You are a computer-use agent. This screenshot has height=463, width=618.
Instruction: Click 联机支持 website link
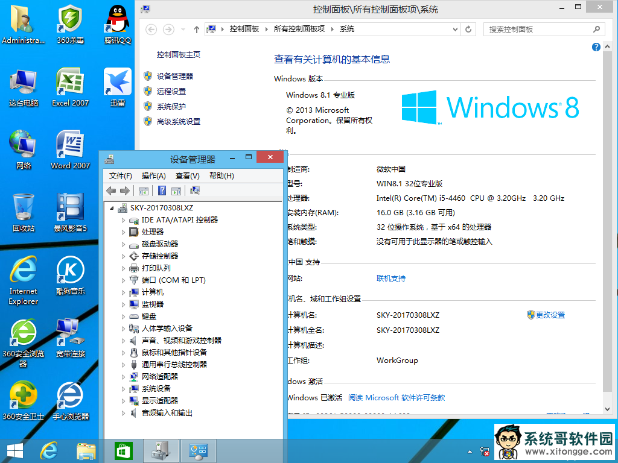click(391, 279)
